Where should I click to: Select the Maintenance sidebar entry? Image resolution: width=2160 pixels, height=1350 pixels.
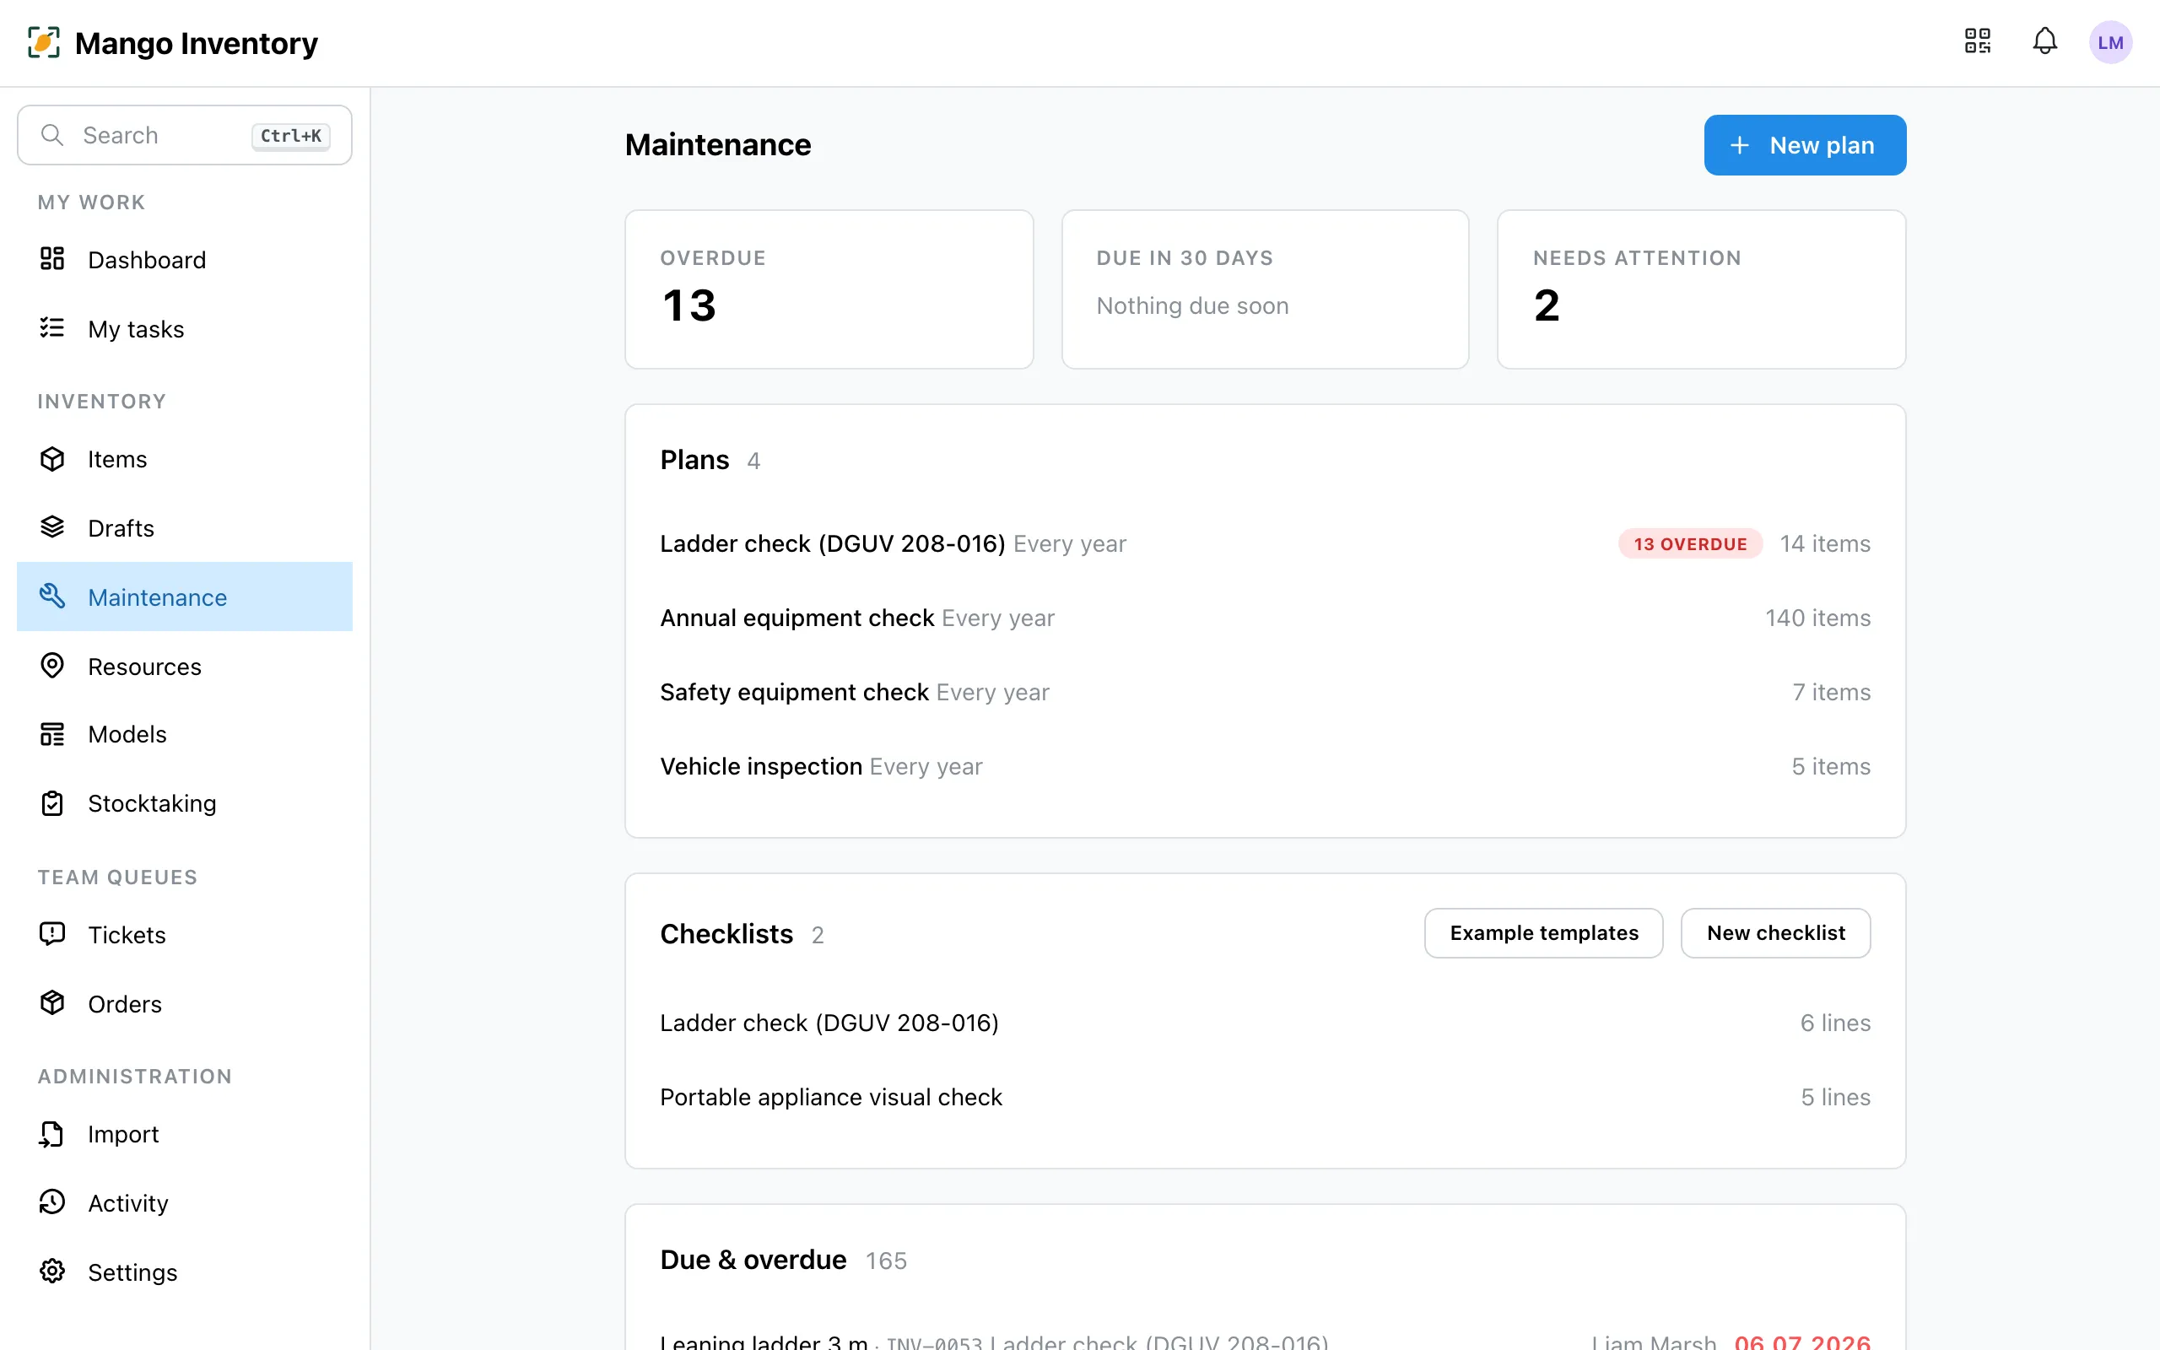point(185,597)
